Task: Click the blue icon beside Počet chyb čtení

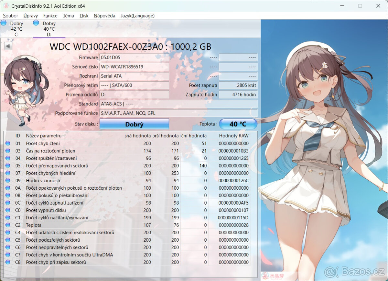Action: click(7, 143)
